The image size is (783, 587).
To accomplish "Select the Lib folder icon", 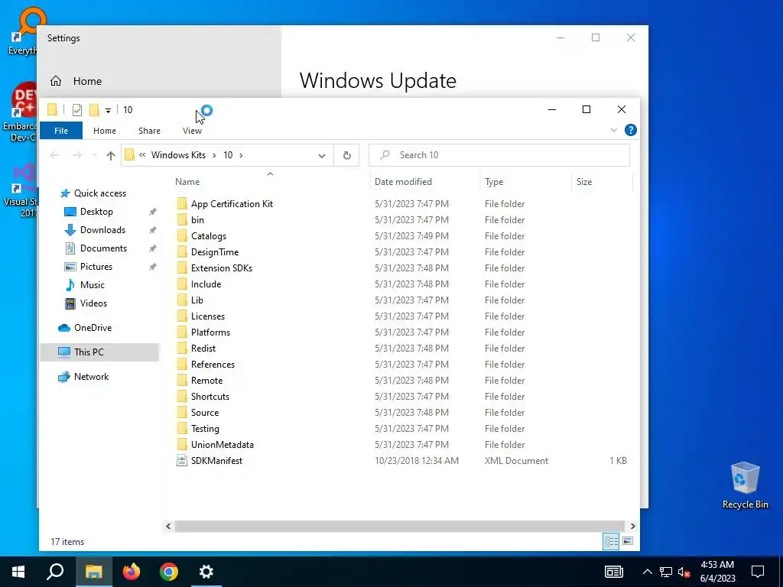I will pyautogui.click(x=182, y=300).
